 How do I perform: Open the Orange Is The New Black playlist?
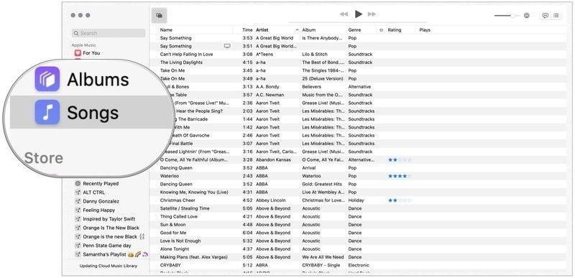point(111,228)
